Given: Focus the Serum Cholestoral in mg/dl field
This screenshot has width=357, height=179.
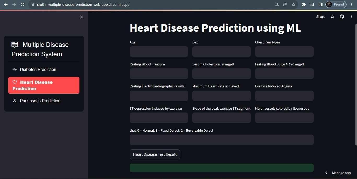Looking at the screenshot, I should [x=222, y=74].
